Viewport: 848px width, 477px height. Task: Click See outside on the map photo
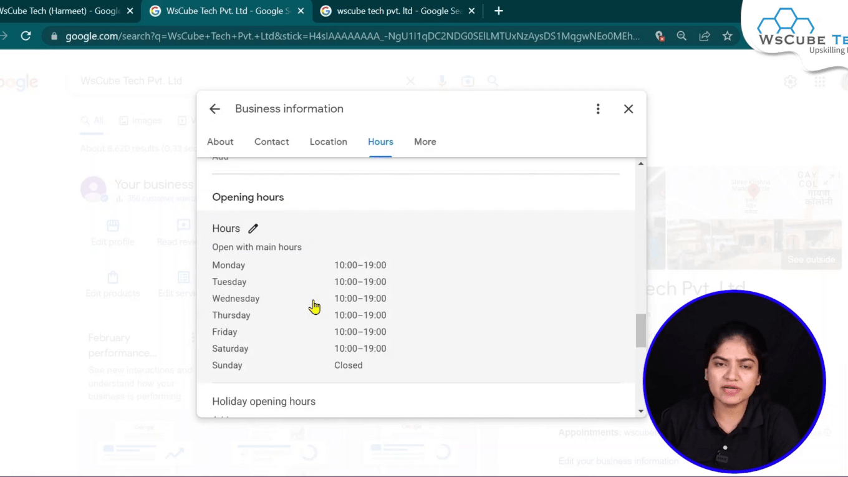click(x=811, y=259)
